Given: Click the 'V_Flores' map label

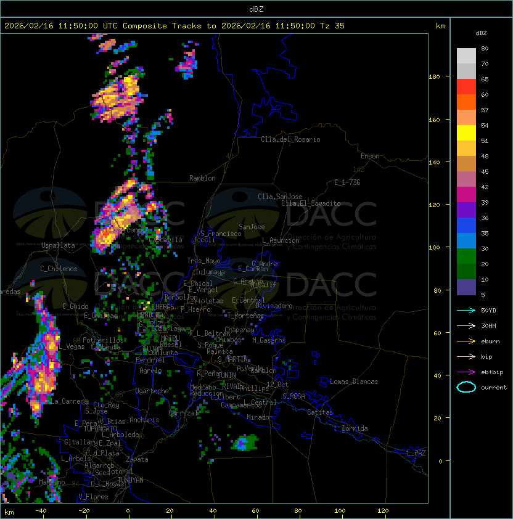Looking at the screenshot, I should pyautogui.click(x=93, y=497).
